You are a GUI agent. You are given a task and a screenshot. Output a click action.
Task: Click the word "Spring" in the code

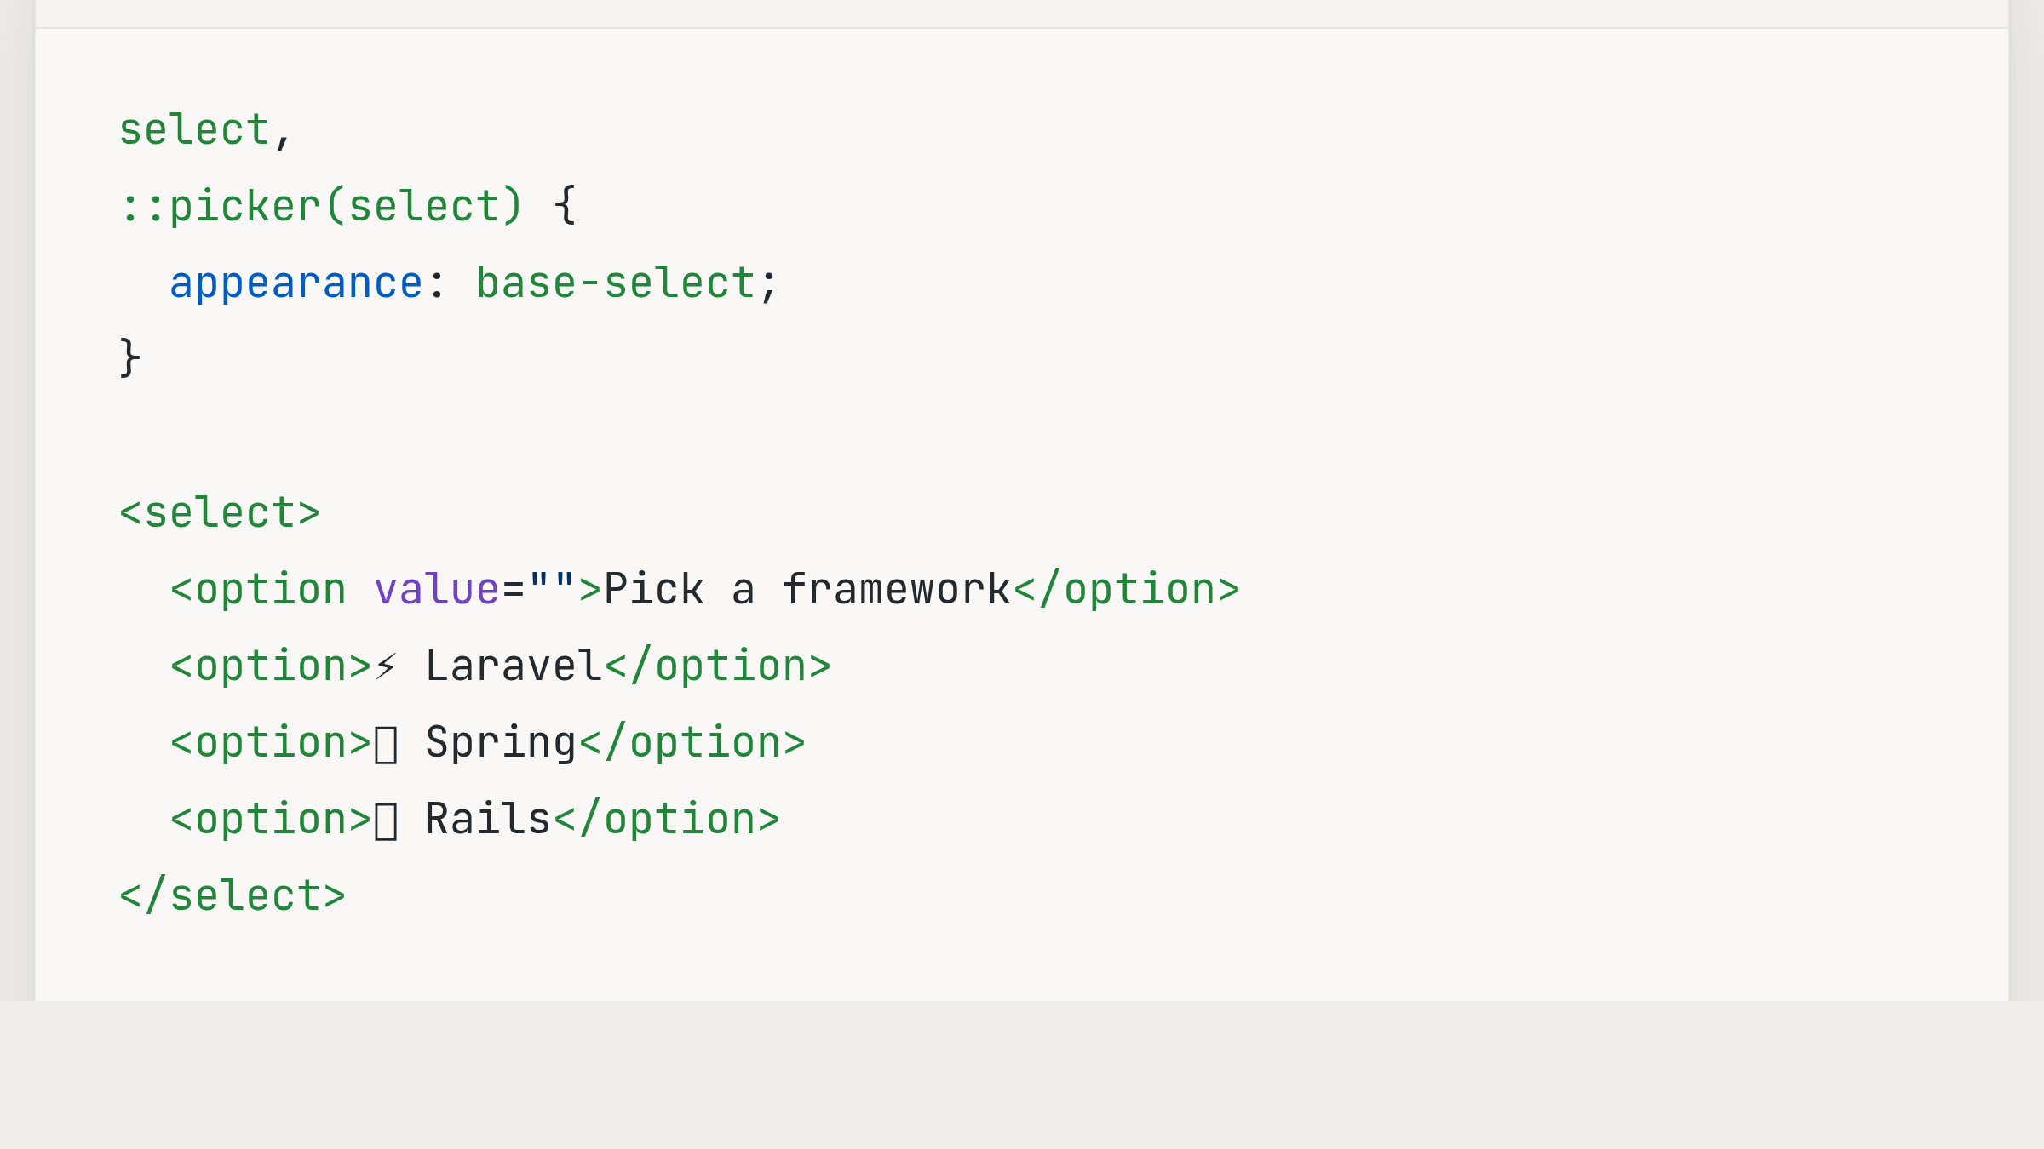[501, 742]
